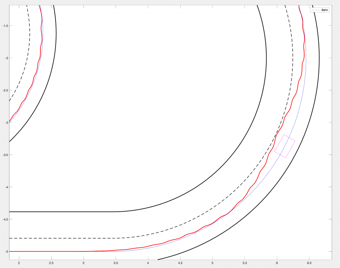
Task: Click x-axis tick label 6.5
Action: pos(309,263)
